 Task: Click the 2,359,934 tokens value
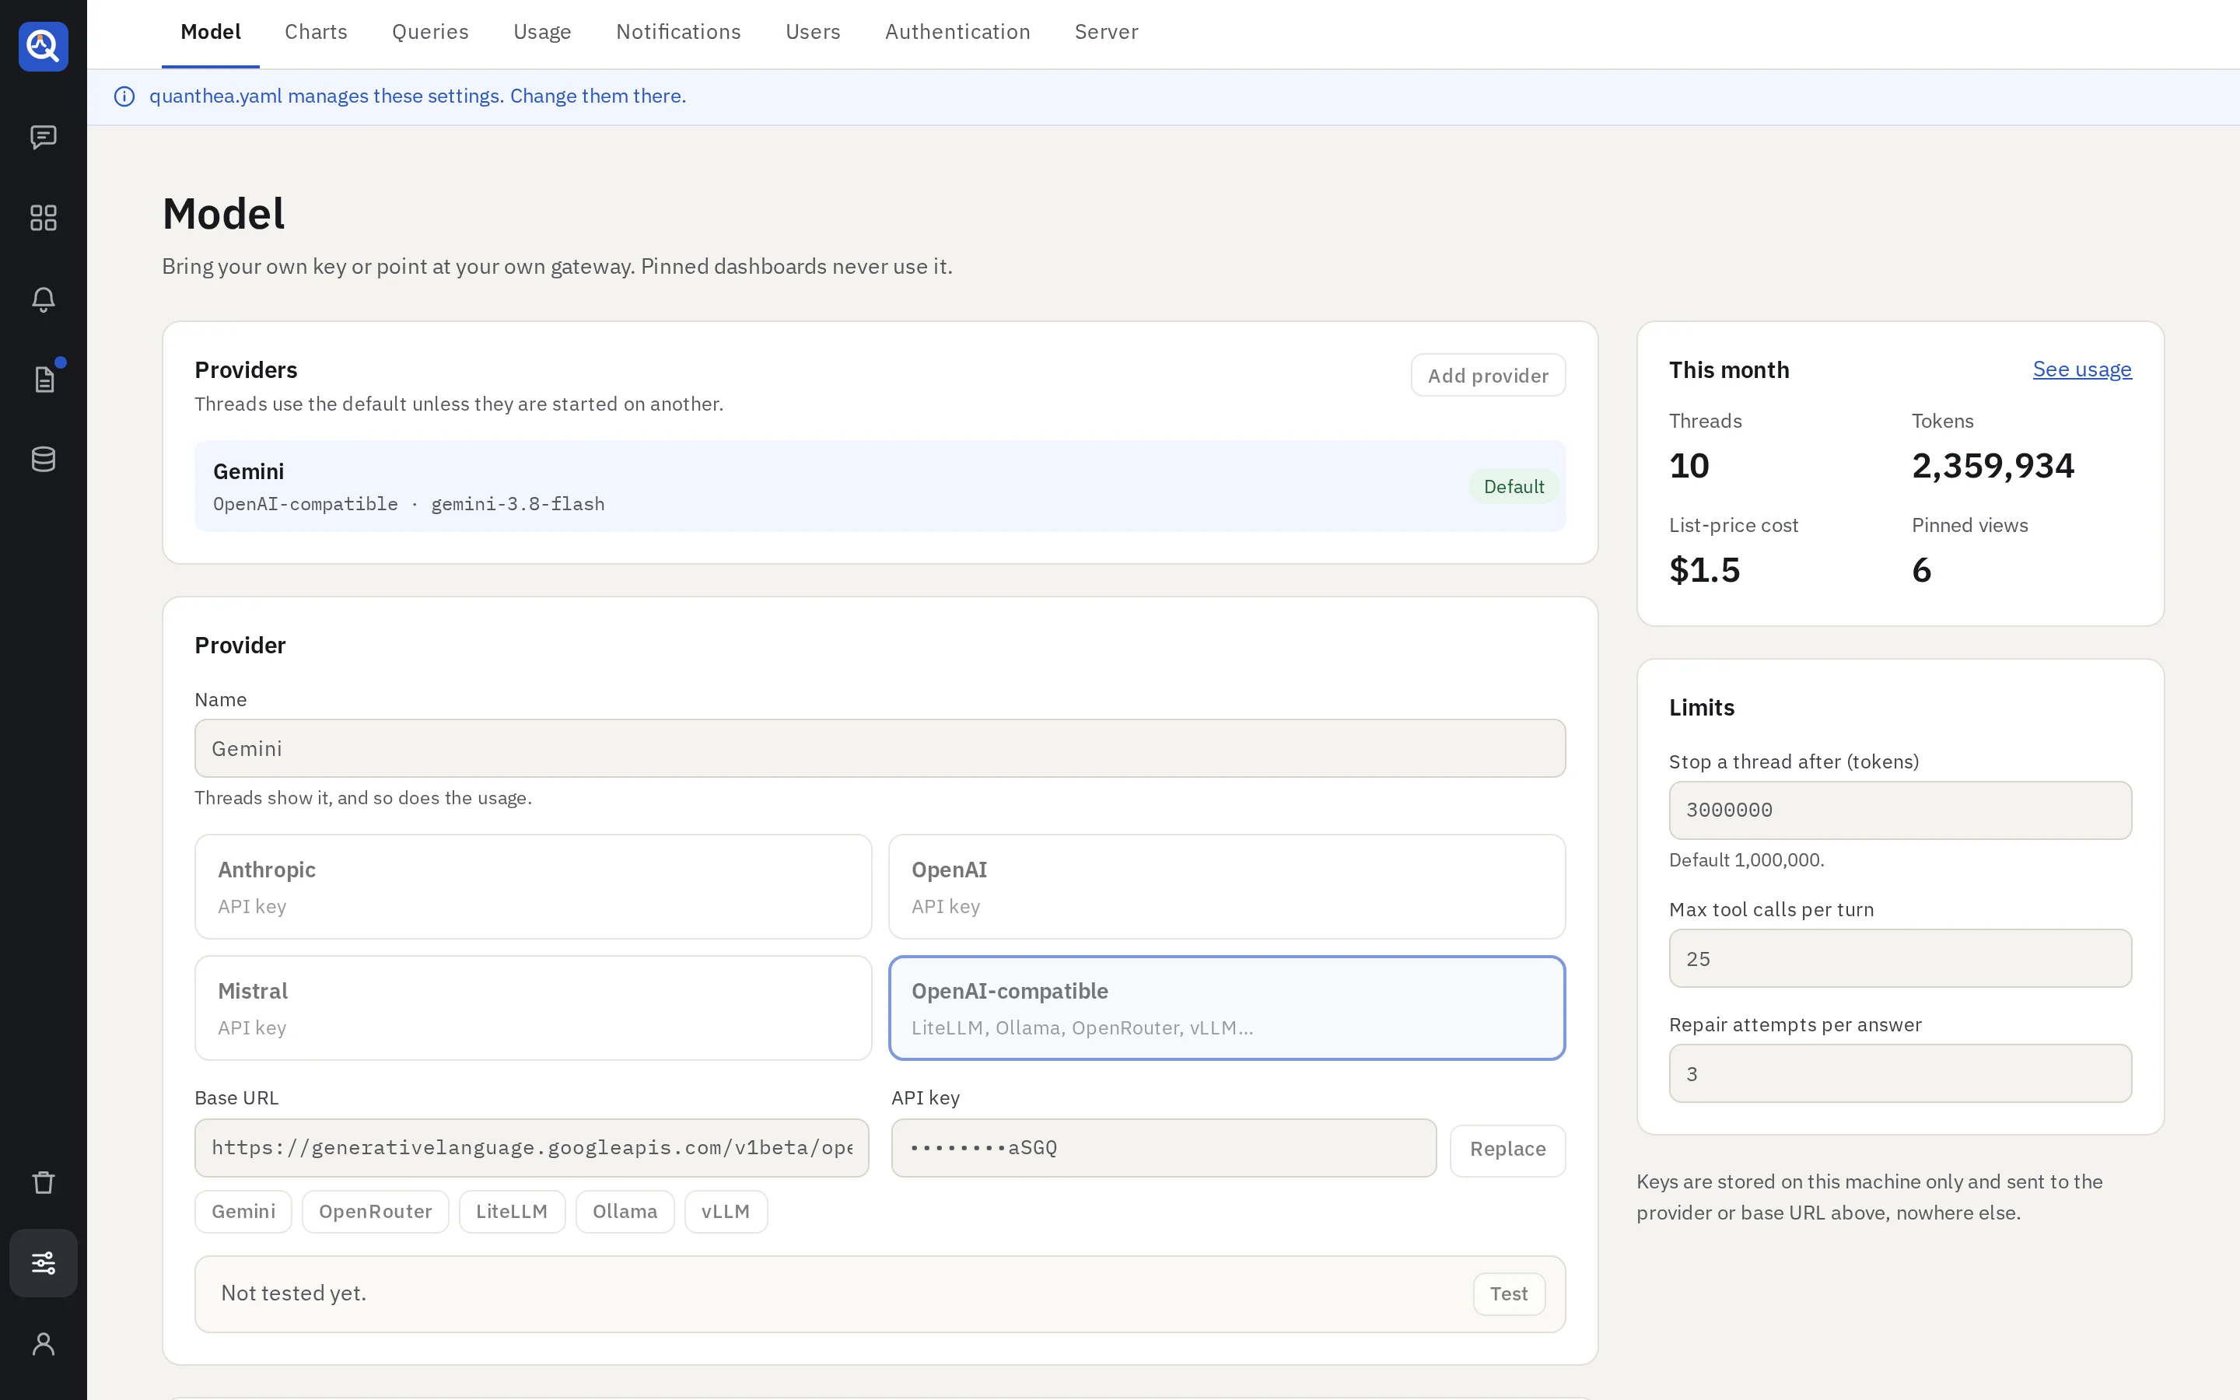[x=1993, y=466]
